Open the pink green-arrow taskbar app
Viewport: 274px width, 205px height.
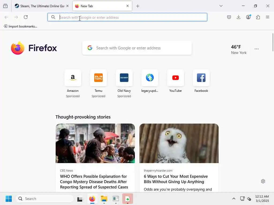[128, 199]
